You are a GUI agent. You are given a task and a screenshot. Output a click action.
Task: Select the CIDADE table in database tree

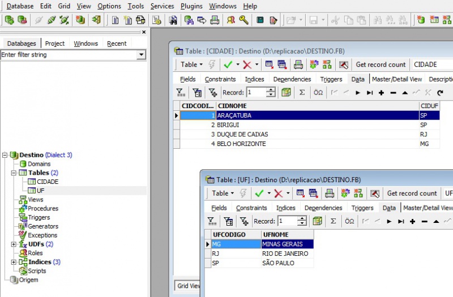[48, 182]
